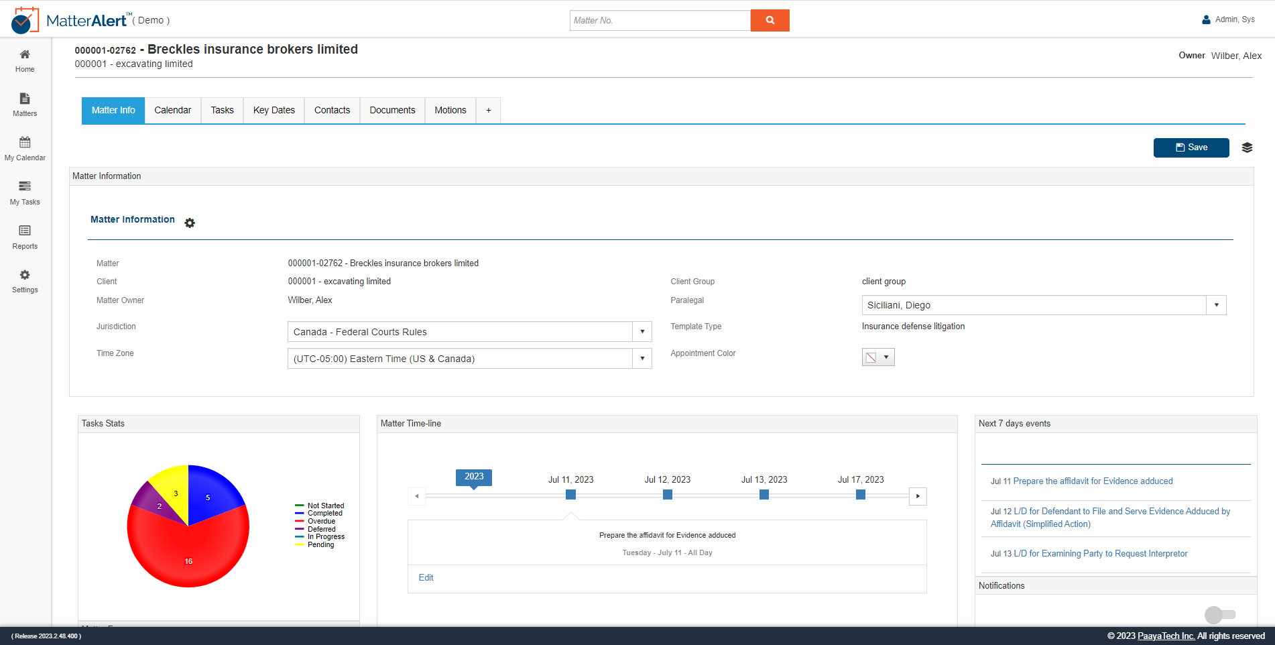This screenshot has height=645, width=1275.
Task: Click inside the Matter No. search field
Action: [x=659, y=20]
